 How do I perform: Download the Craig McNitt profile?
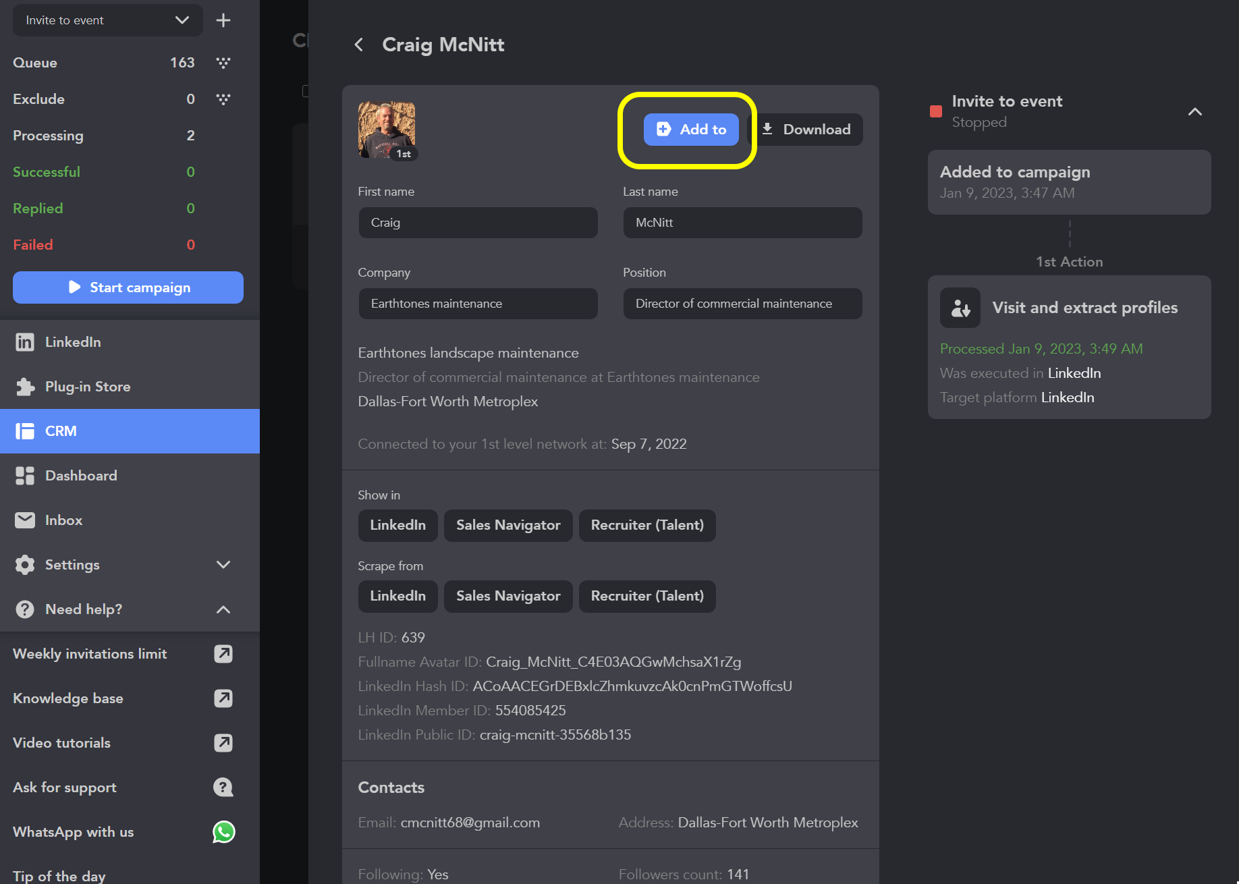806,130
